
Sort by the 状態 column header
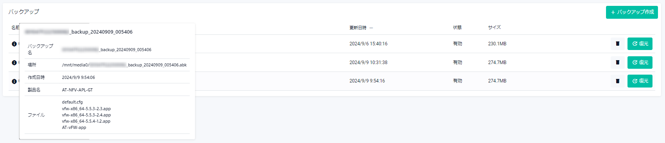tap(458, 27)
